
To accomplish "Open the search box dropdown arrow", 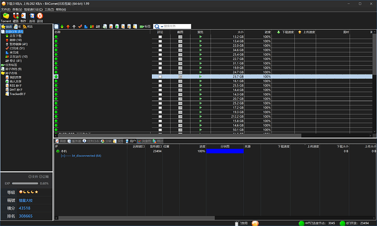I will click(x=162, y=27).
